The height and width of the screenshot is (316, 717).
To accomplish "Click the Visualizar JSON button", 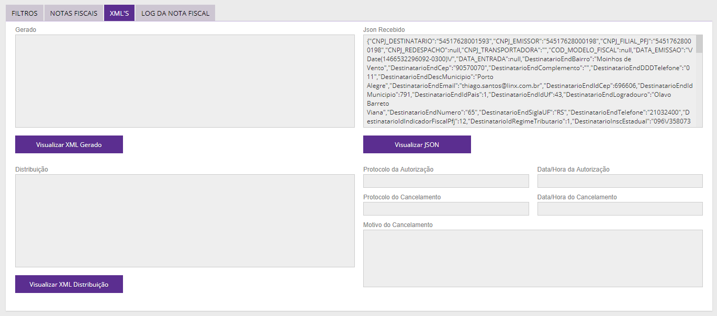I will coord(417,145).
